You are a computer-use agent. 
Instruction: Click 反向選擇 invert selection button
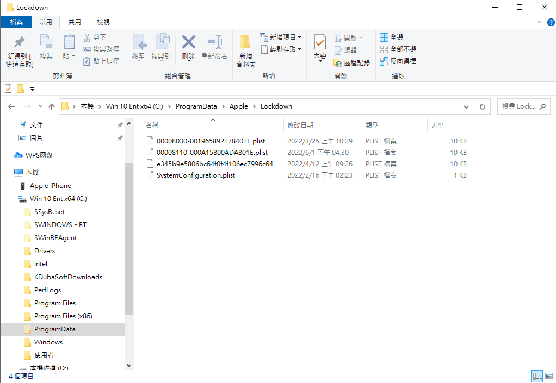pyautogui.click(x=398, y=61)
